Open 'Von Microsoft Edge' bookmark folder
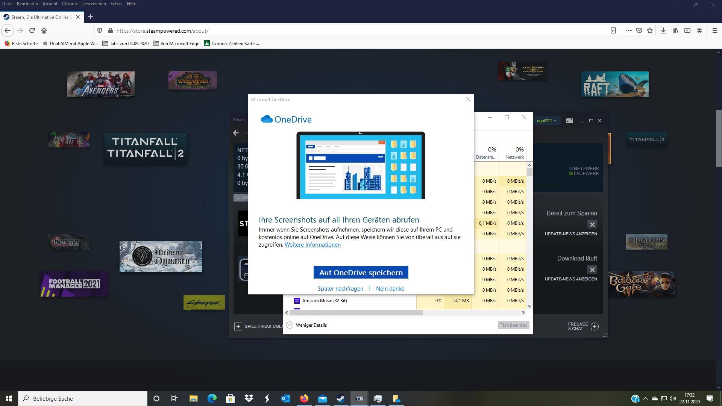This screenshot has width=722, height=406. click(x=176, y=44)
